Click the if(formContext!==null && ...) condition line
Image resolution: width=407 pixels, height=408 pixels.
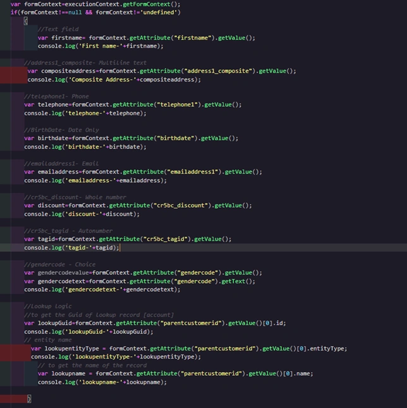[x=95, y=12]
